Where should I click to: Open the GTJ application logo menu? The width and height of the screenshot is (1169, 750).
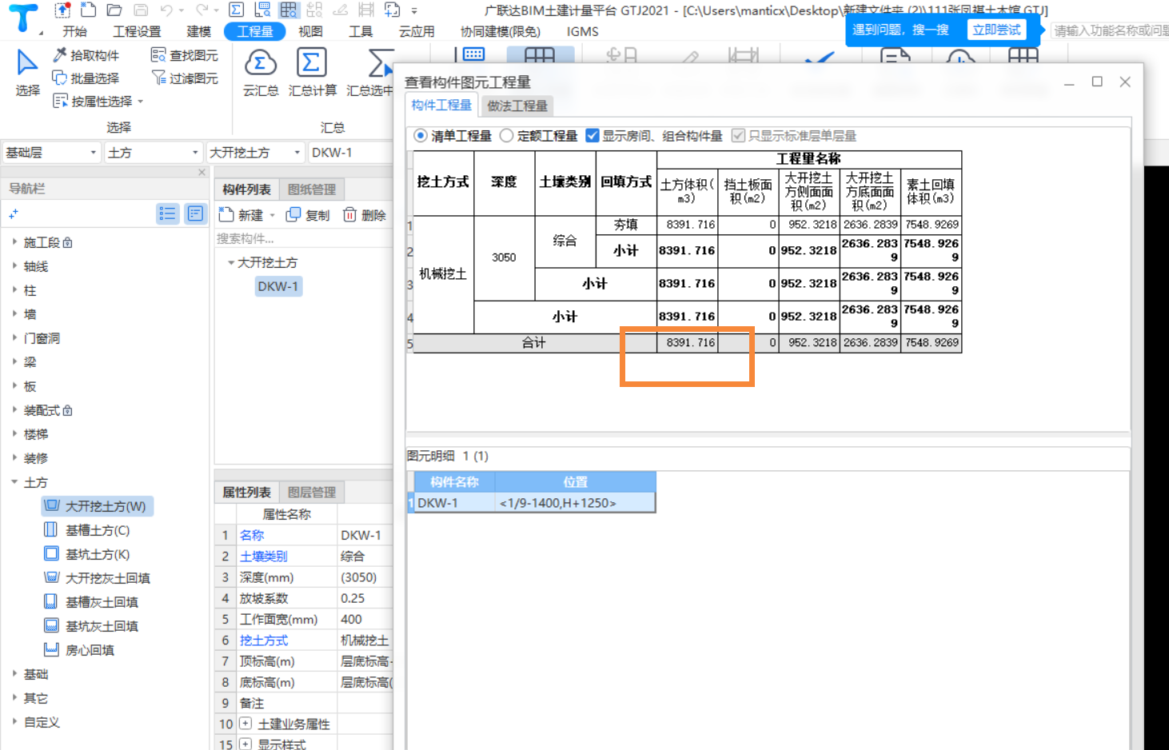pos(24,18)
